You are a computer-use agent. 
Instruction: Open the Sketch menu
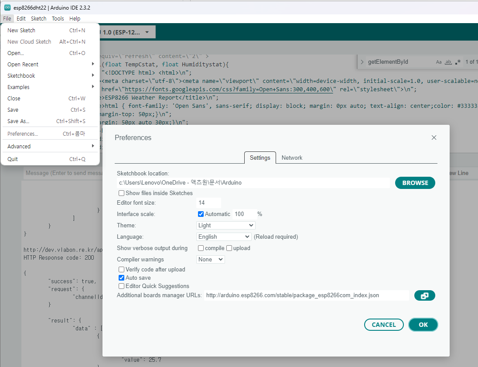pos(39,19)
